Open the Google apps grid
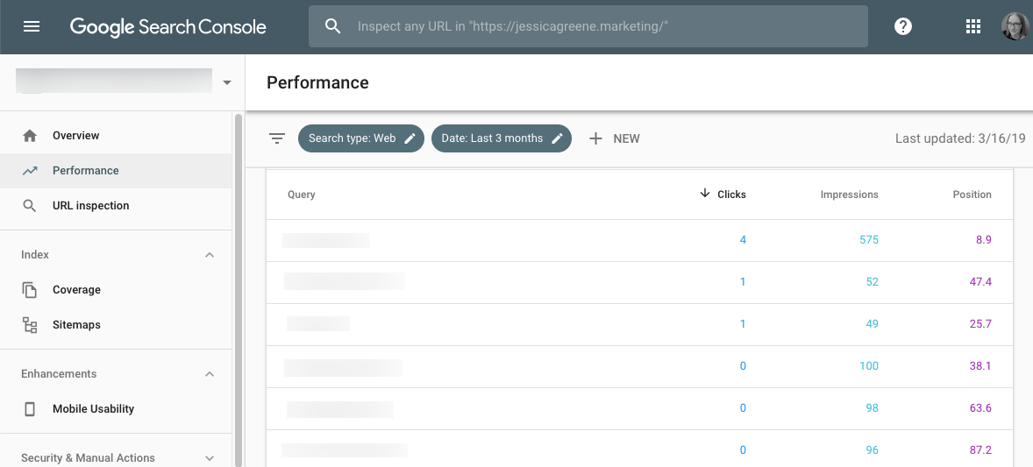The width and height of the screenshot is (1033, 467). click(972, 26)
